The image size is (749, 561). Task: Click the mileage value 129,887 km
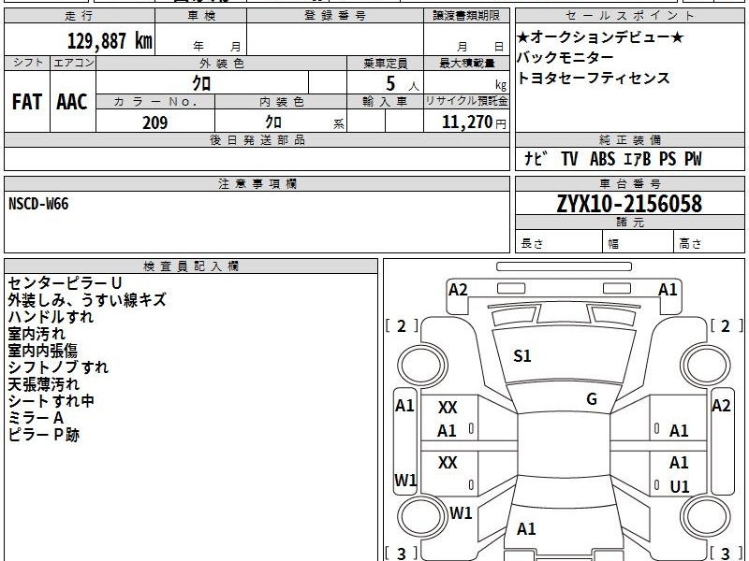click(x=110, y=40)
